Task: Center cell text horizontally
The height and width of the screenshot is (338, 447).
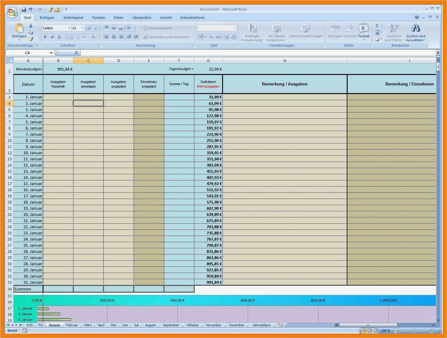Action: click(114, 37)
